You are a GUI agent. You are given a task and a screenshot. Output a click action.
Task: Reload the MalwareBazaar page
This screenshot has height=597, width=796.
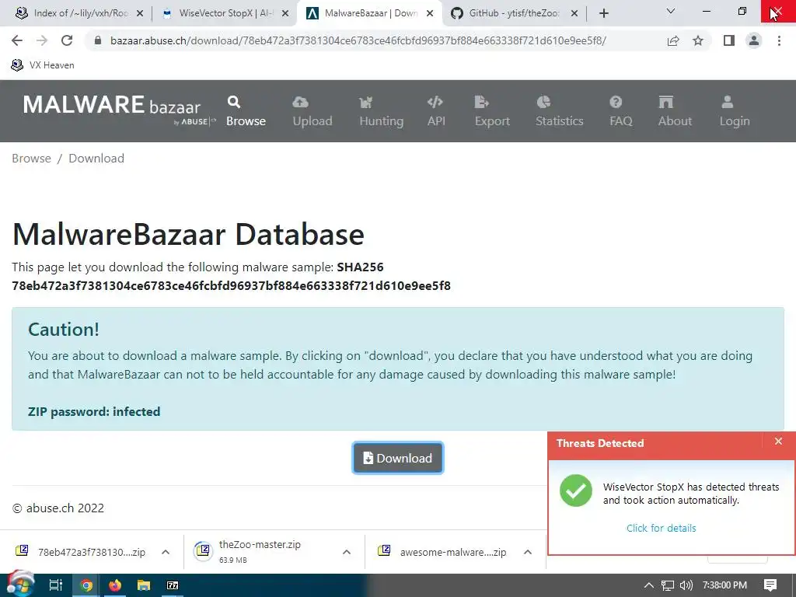(67, 40)
